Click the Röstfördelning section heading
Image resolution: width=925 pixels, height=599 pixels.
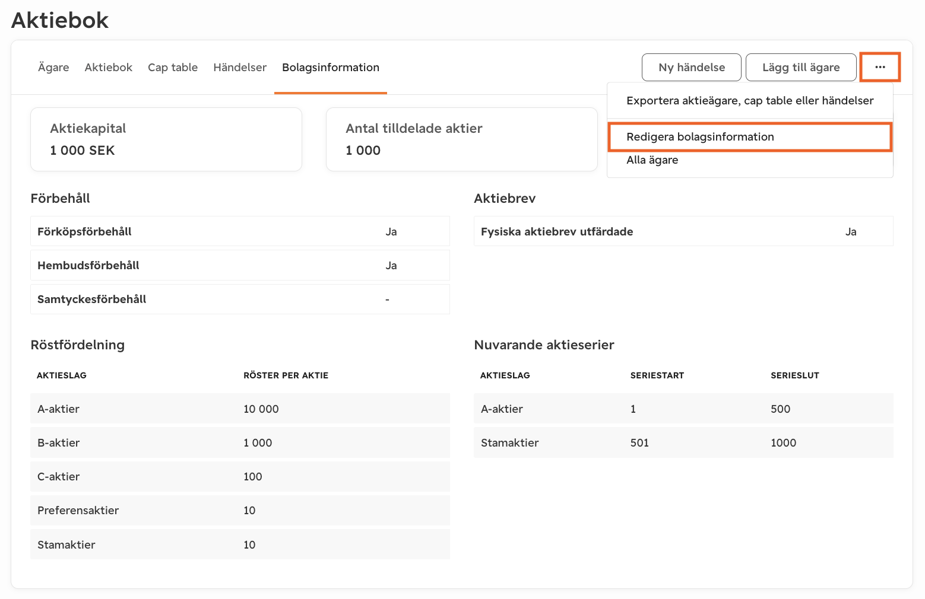78,345
